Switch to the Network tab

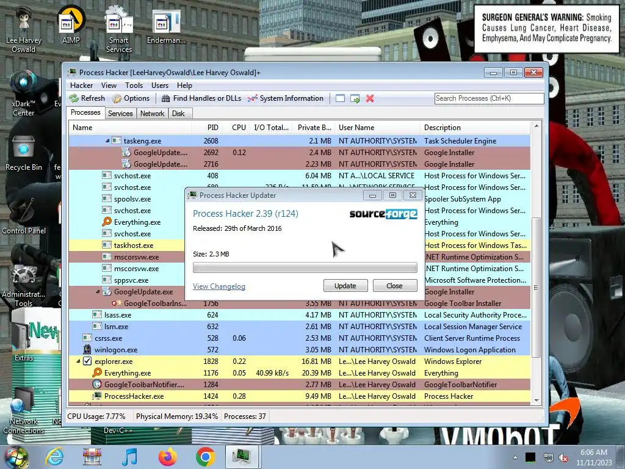click(152, 113)
